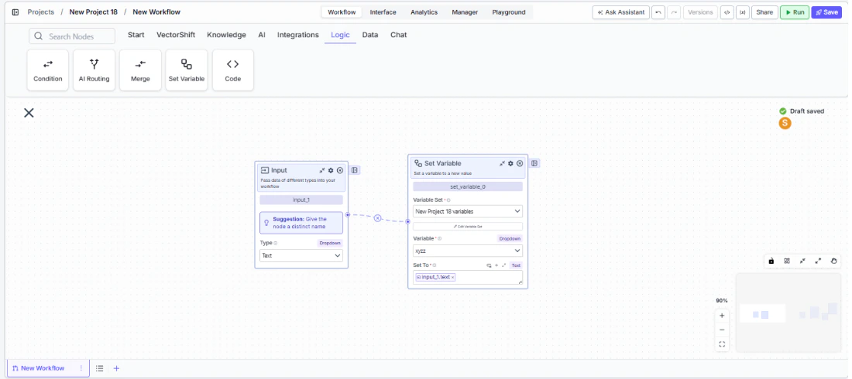The image size is (852, 379).
Task: Zoom in on the canvas
Action: coord(722,316)
